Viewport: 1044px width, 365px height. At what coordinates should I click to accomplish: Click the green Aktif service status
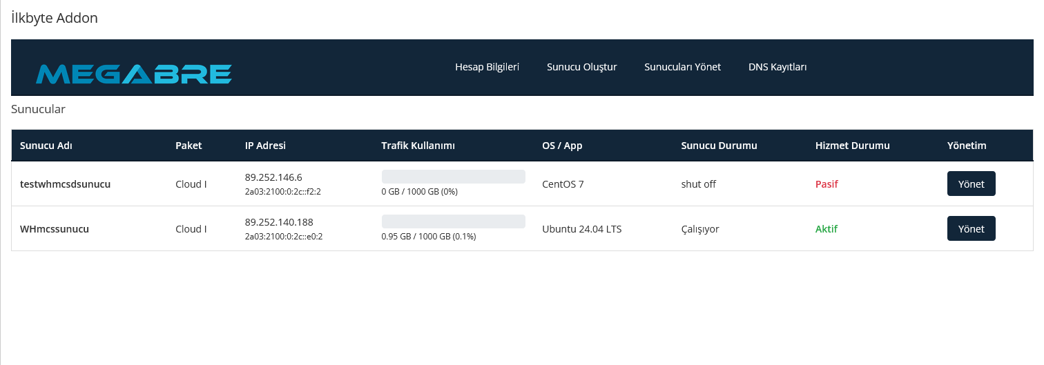(x=826, y=229)
